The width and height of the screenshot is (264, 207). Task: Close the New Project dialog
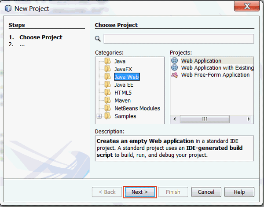click(249, 8)
